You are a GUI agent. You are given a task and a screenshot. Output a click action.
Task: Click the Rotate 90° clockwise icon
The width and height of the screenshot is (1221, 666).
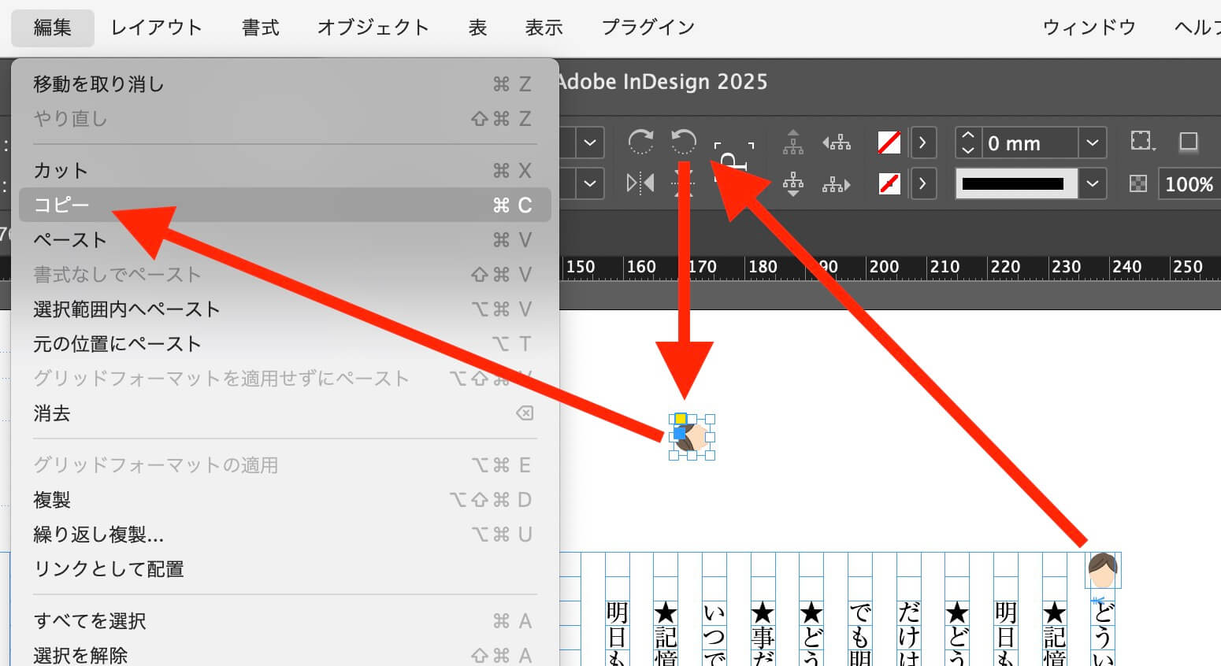640,142
